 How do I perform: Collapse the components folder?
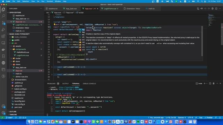(11, 49)
